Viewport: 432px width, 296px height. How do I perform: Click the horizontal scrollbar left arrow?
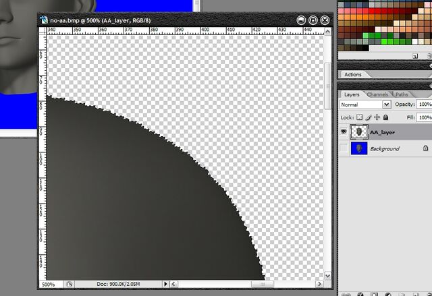tap(173, 284)
